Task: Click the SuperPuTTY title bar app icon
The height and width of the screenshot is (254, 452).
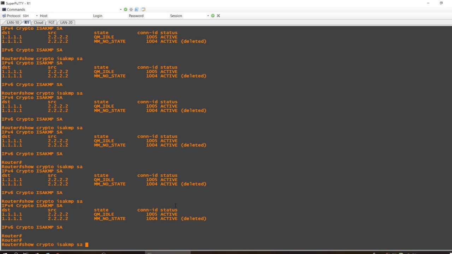Action: (3, 3)
